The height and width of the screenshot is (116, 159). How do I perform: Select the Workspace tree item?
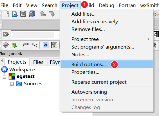22,70
